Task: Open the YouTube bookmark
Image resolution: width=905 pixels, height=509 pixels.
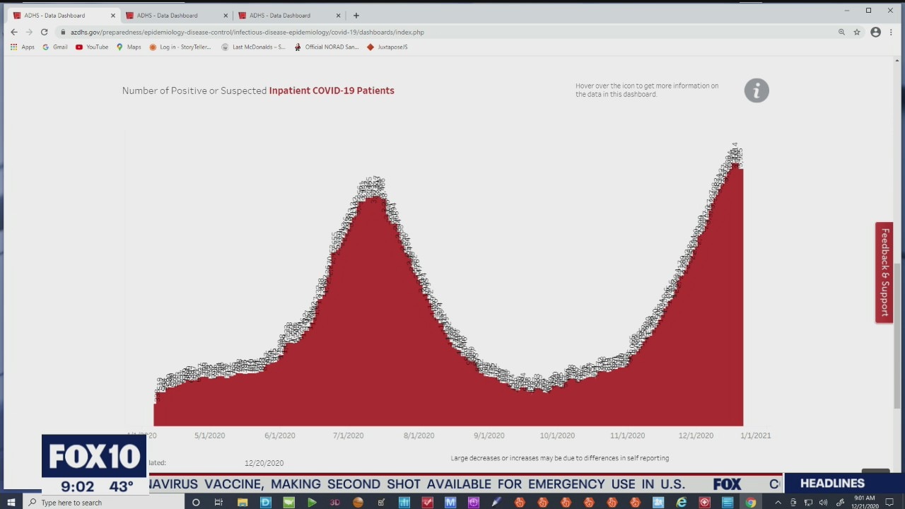Action: [92, 47]
